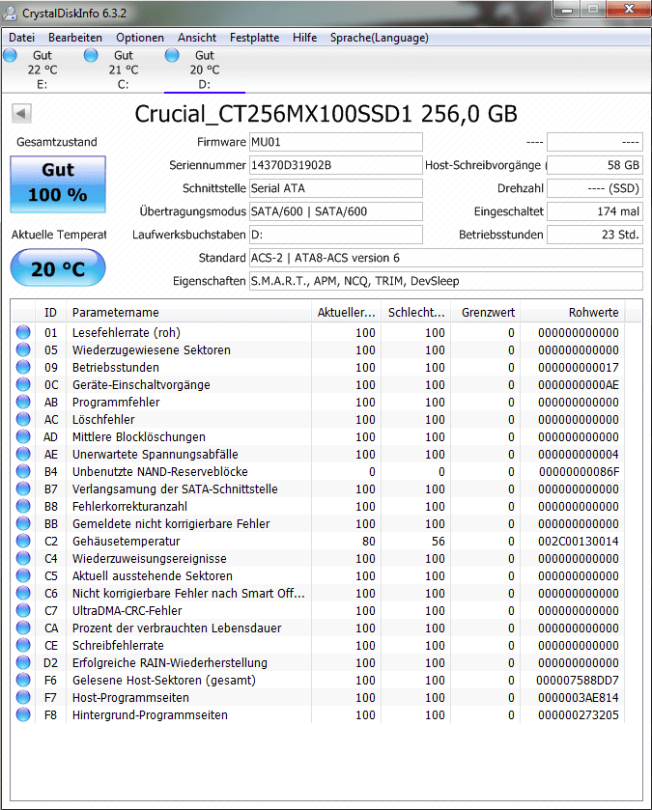Image resolution: width=652 pixels, height=810 pixels.
Task: Open the Festplatte menu
Action: coord(255,38)
